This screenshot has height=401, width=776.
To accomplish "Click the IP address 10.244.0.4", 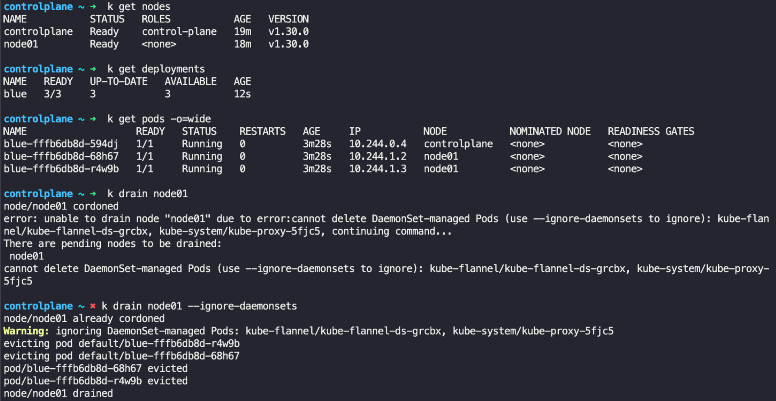I will click(378, 144).
